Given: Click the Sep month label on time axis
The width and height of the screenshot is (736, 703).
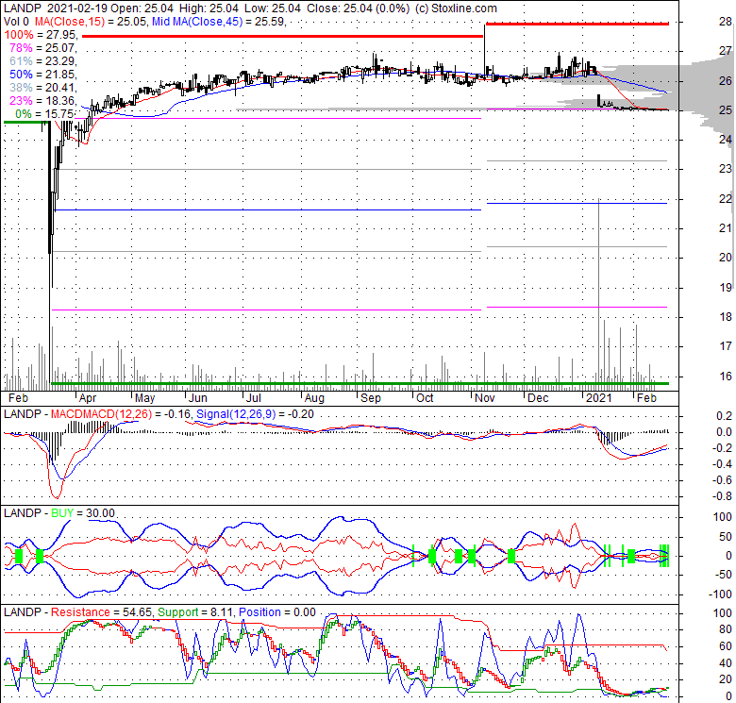Looking at the screenshot, I should point(370,398).
